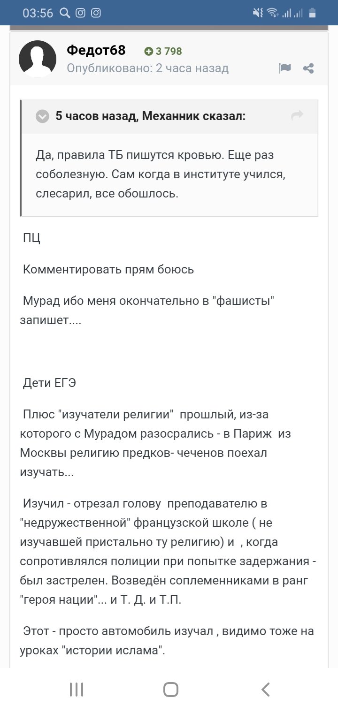Tap the quoted text about правила ТБ
This screenshot has width=338, height=713.
click(154, 174)
